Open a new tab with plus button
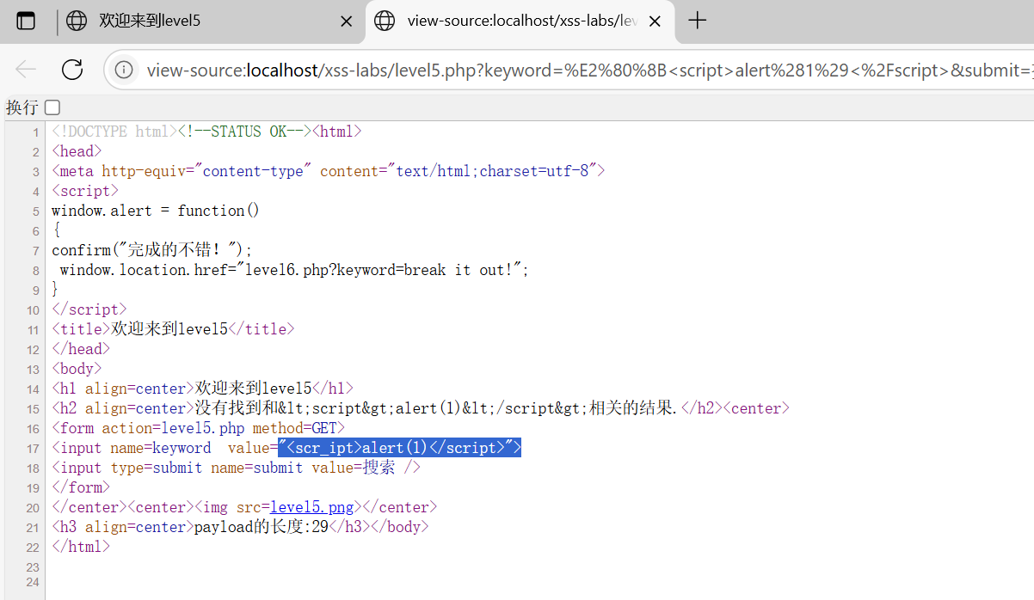Screen dimensions: 1034x600 tap(698, 21)
